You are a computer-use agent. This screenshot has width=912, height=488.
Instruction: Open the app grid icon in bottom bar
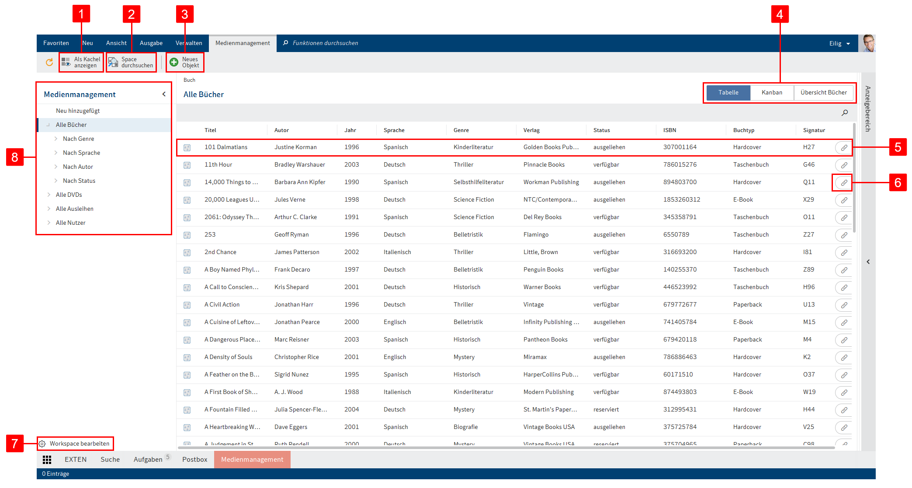47,460
